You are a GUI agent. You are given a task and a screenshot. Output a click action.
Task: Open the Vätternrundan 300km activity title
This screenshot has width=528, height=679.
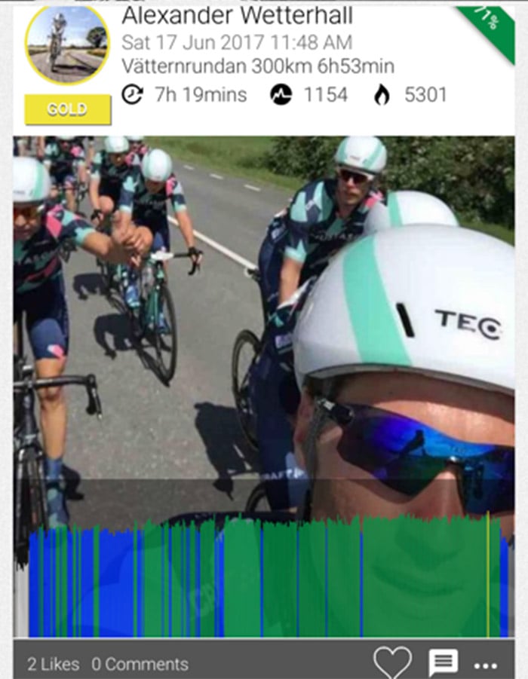[x=258, y=66]
